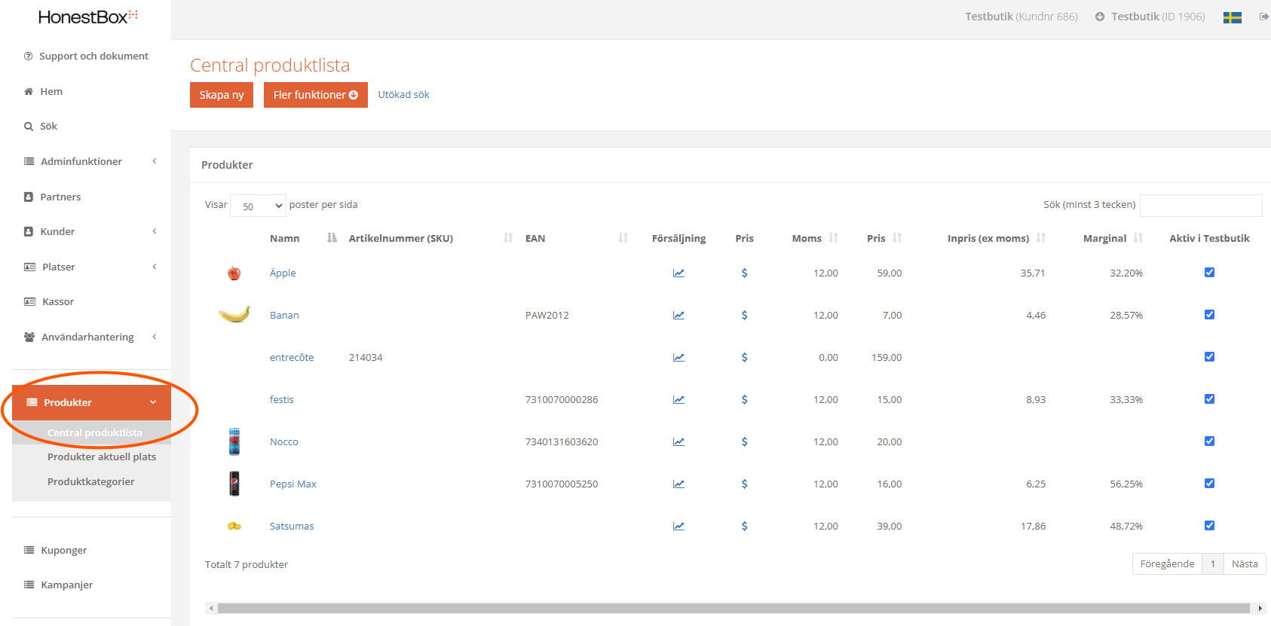Click the Swedish flag language icon
1271x626 pixels.
tap(1232, 17)
